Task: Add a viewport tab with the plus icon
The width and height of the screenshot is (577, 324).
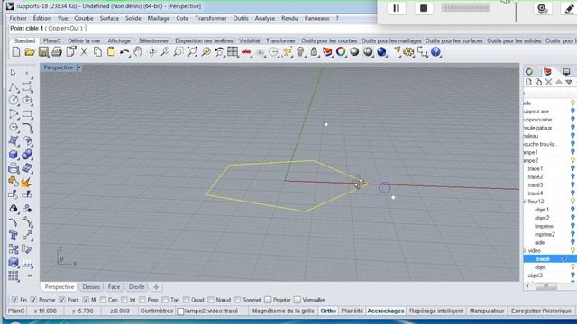Action: tap(156, 287)
